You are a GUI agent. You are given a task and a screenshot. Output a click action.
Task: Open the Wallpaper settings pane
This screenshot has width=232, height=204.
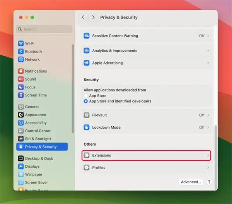point(42,174)
